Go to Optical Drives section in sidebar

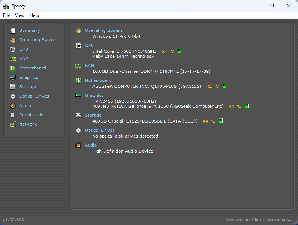coord(34,96)
